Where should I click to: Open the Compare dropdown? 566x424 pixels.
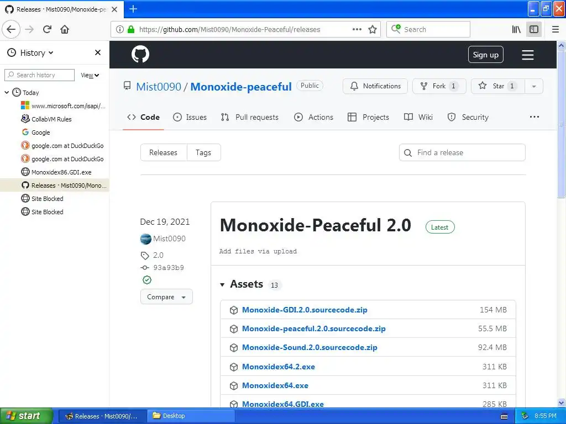(166, 296)
